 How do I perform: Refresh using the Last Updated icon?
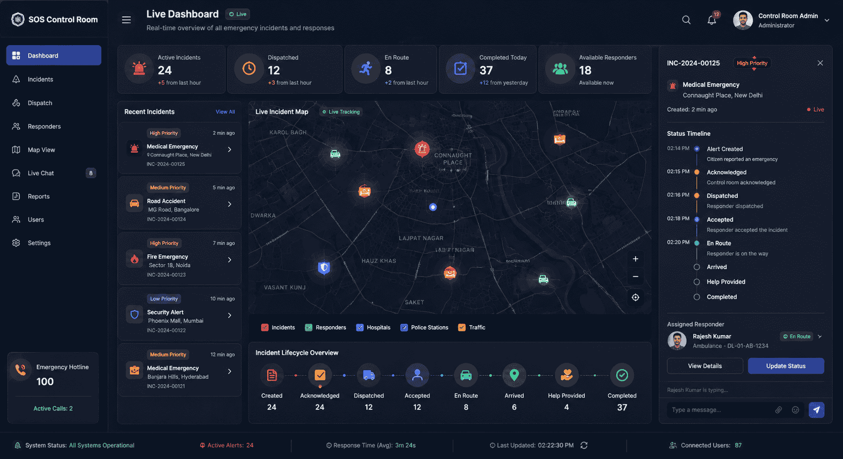click(x=584, y=445)
